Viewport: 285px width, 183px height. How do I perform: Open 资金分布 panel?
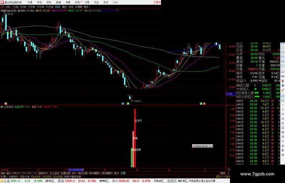click(x=25, y=177)
